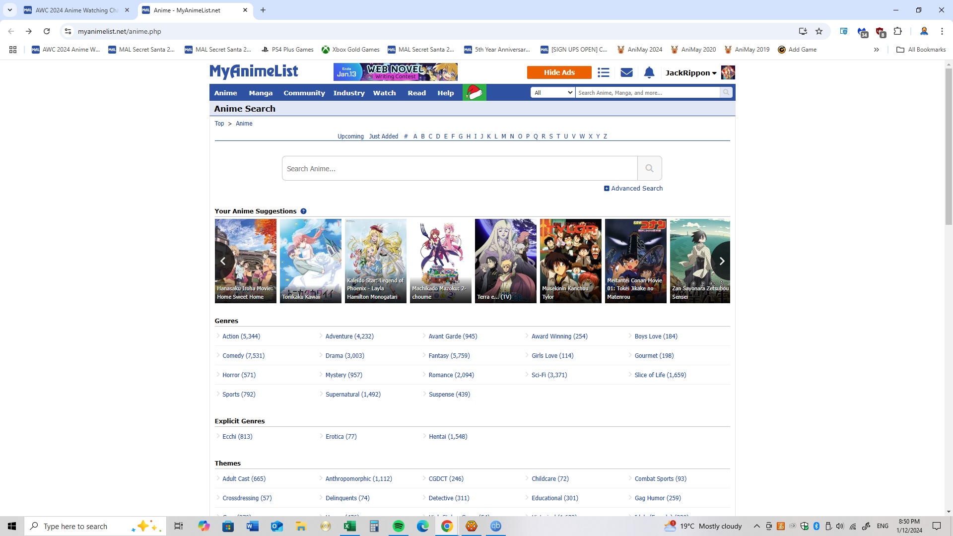This screenshot has width=953, height=536.
Task: Click the Search Anime text field
Action: tap(459, 168)
